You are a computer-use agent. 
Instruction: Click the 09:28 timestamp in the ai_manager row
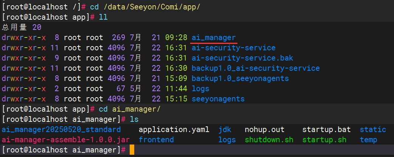pos(176,38)
